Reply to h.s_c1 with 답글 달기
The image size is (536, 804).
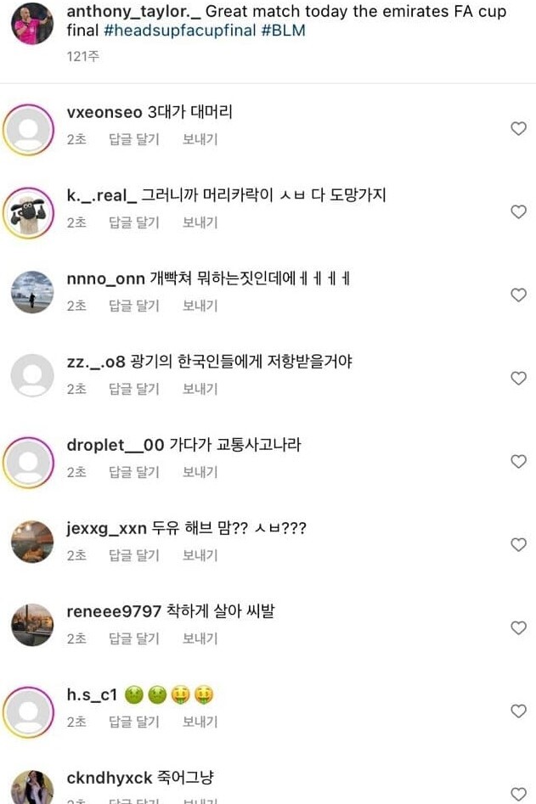coord(134,722)
